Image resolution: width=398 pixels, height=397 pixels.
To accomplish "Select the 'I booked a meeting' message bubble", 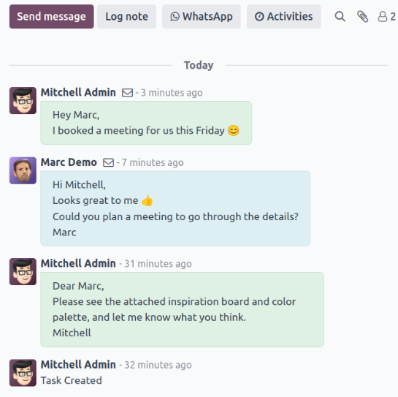I will [146, 123].
